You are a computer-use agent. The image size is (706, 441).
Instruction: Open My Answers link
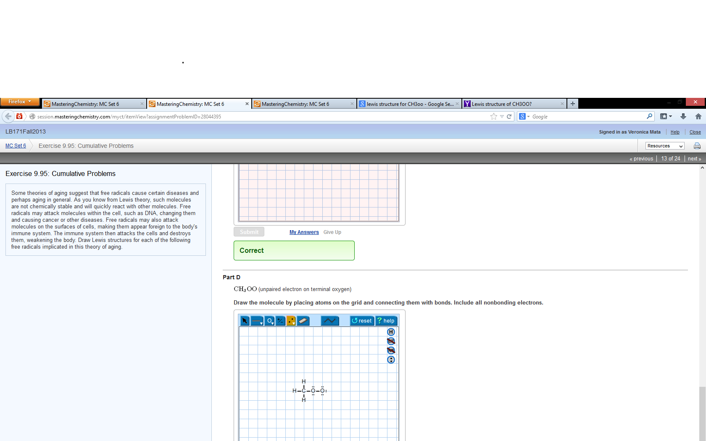point(304,232)
